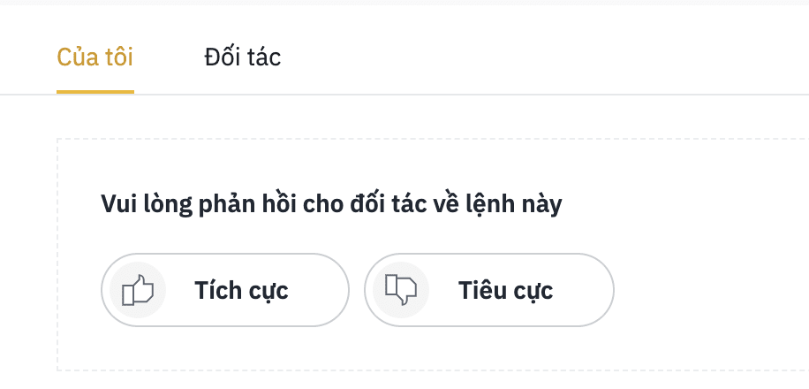Rate partner with thumbs-up outline hand
Screen dimensions: 809x389
pyautogui.click(x=138, y=290)
